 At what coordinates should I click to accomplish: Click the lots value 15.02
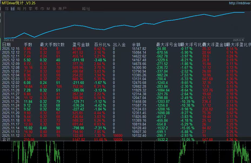[x=28, y=128]
